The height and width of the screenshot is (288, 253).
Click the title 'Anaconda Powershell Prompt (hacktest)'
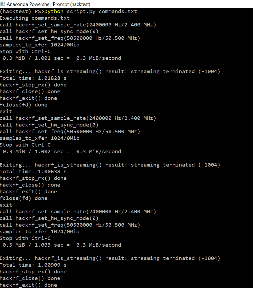coord(48,4)
